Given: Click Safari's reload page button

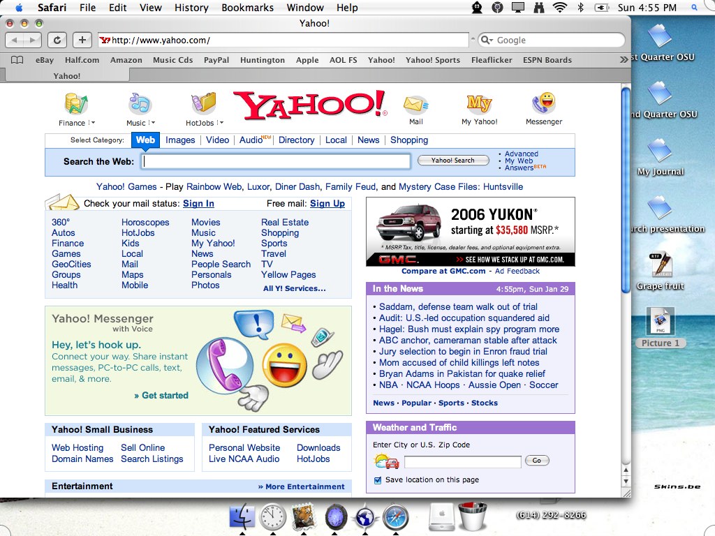Looking at the screenshot, I should point(57,40).
